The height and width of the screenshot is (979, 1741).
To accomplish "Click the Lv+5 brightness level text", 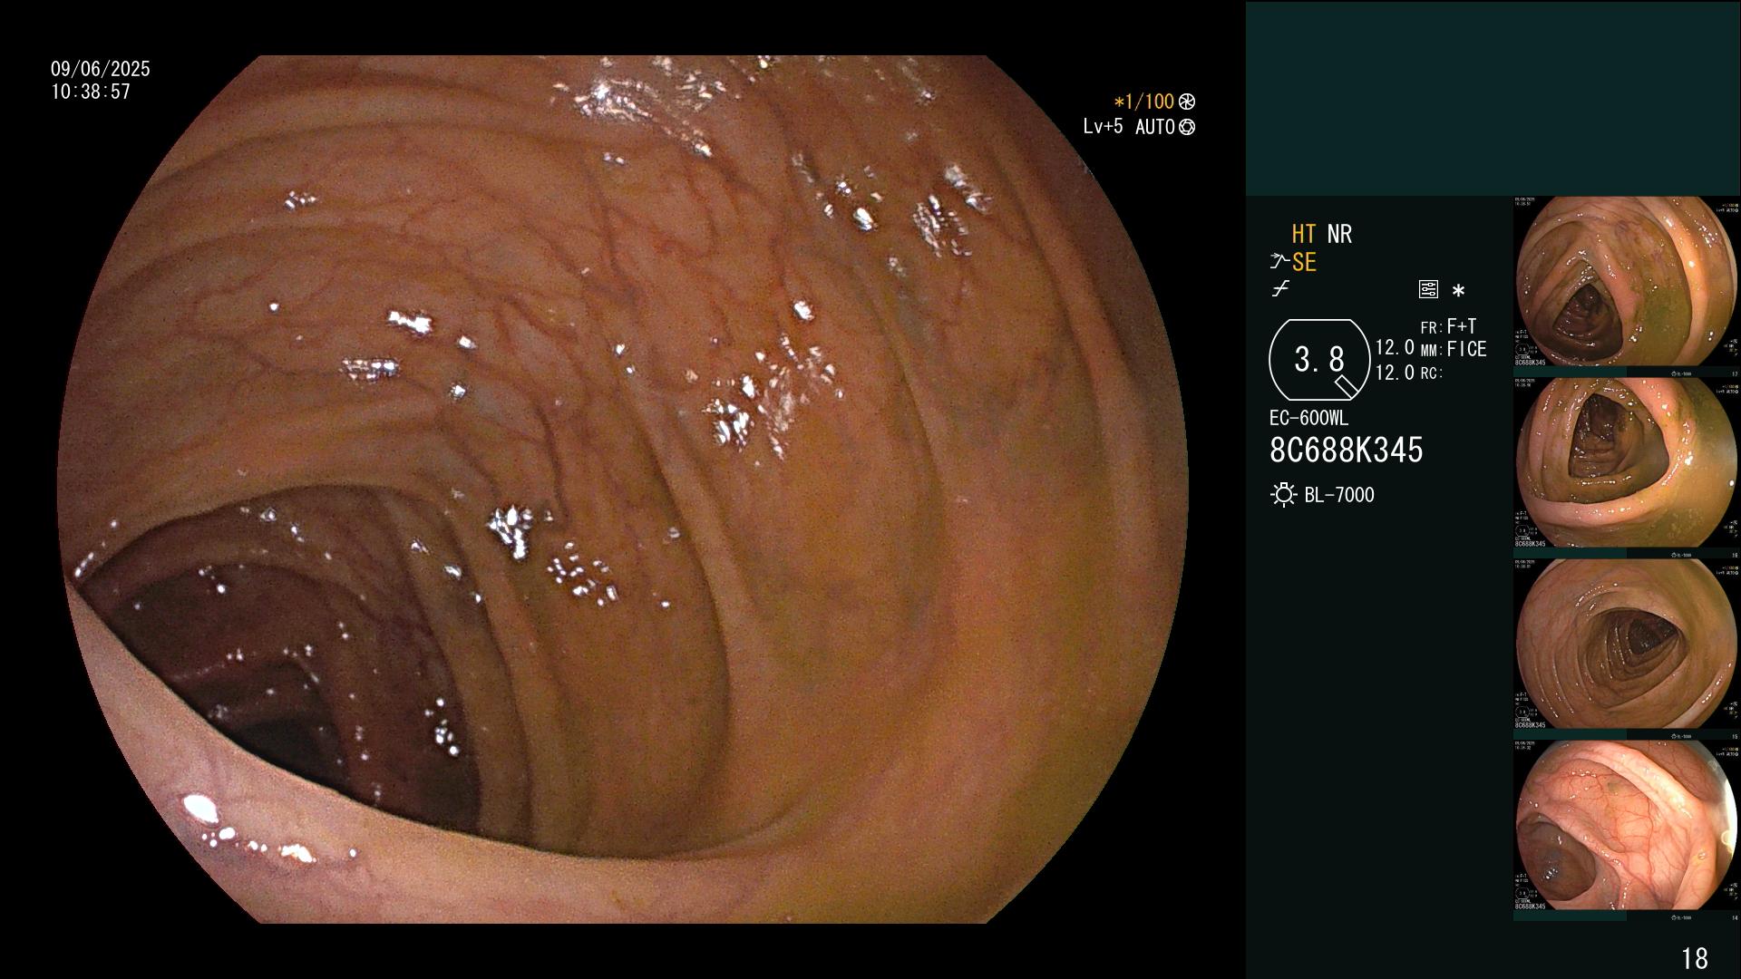I will 1103,127.
